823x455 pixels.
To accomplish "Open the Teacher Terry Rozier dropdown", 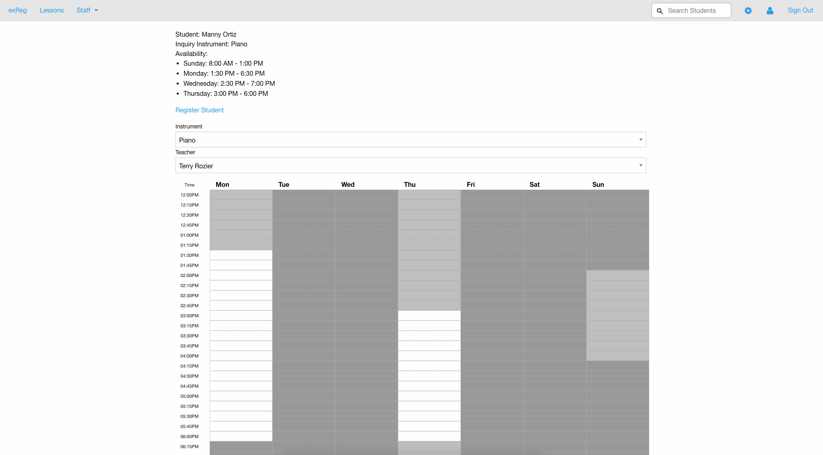I will [410, 165].
